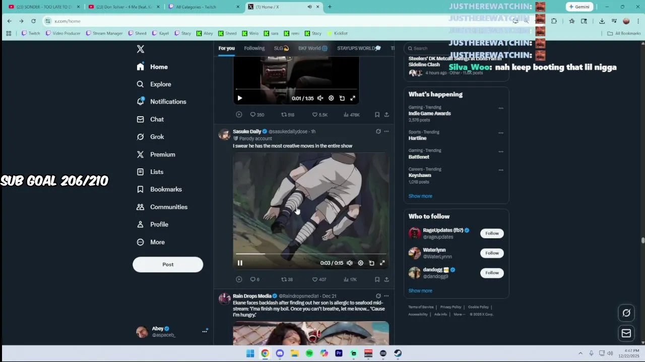The width and height of the screenshot is (645, 362).
Task: Open Communities in the sidebar
Action: [x=162, y=207]
